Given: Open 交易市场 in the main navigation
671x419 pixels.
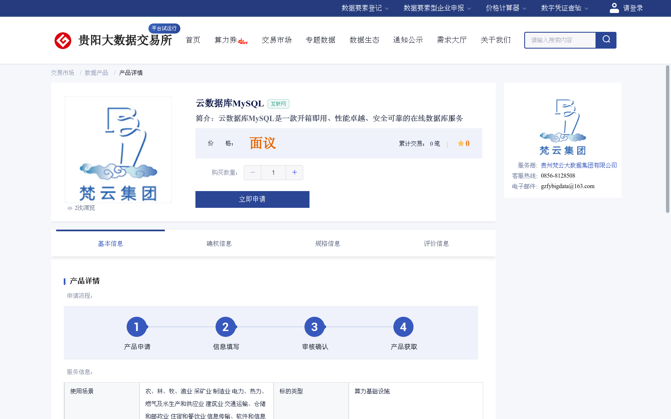Looking at the screenshot, I should click(x=277, y=40).
